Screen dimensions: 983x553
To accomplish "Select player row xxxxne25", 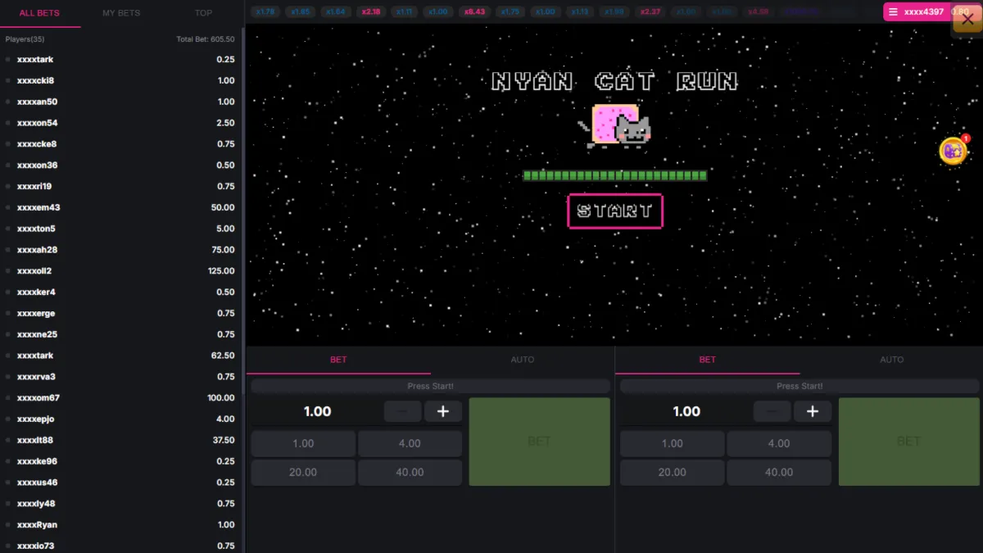I will point(120,334).
